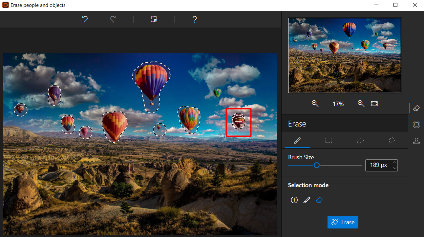
Task: Click the navigator preview thumbnail
Action: point(345,55)
